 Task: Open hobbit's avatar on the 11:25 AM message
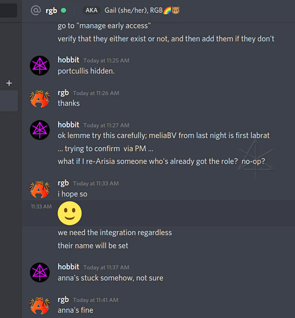pyautogui.click(x=40, y=65)
